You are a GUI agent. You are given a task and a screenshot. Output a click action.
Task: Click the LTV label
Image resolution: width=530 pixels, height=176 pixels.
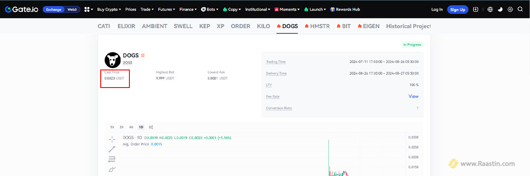pos(269,85)
